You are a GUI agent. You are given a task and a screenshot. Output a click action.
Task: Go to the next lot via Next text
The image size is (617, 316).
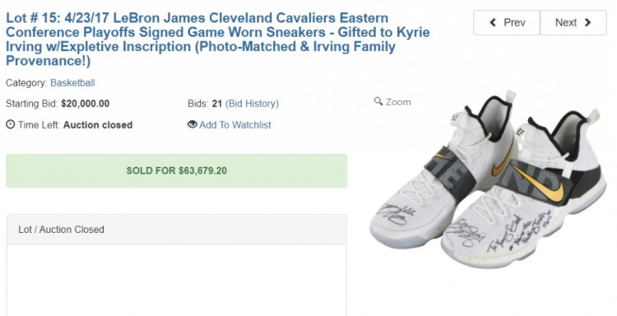pos(566,23)
